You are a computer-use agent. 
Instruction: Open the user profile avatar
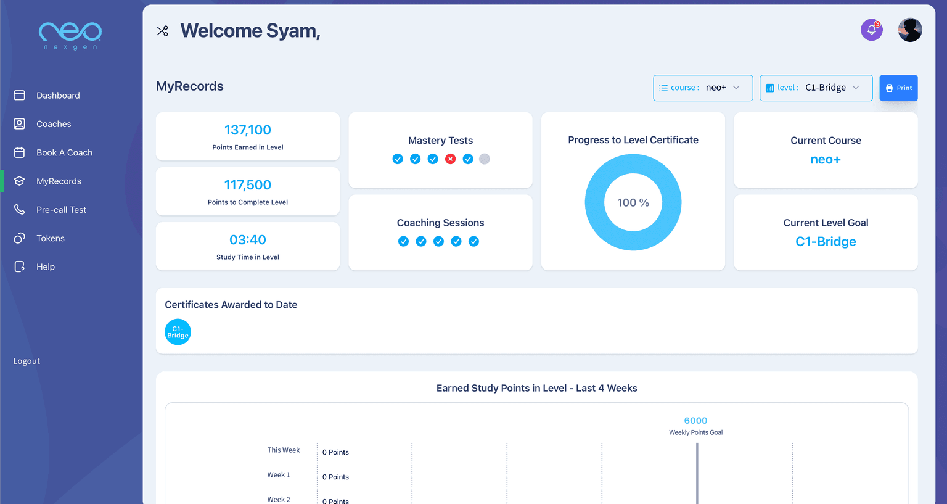point(910,30)
